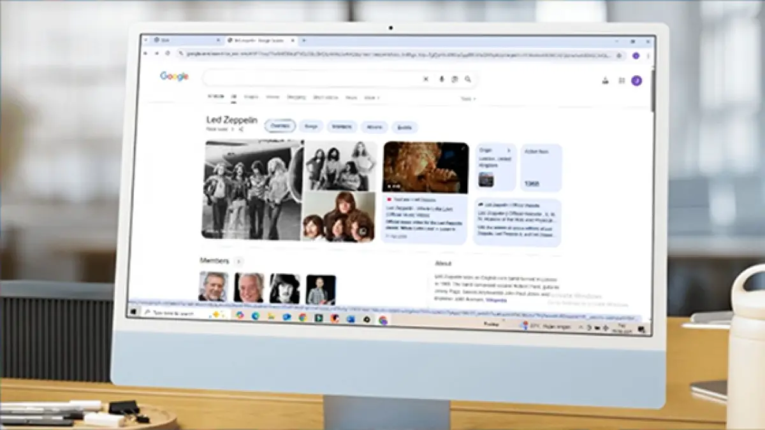Open the colour band portrait photo

tap(340, 217)
